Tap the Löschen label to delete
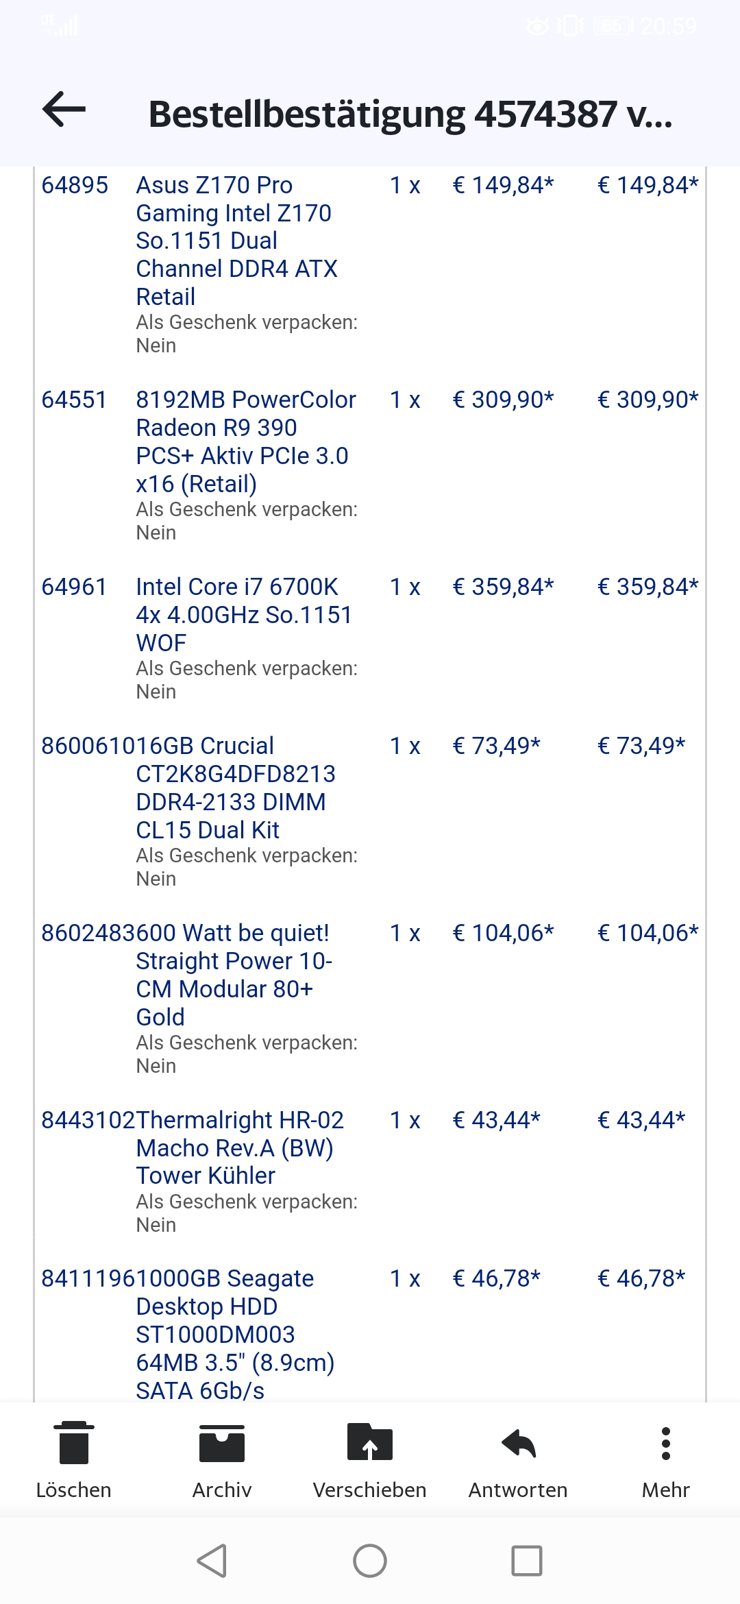Image resolution: width=740 pixels, height=1604 pixels. pyautogui.click(x=73, y=1490)
